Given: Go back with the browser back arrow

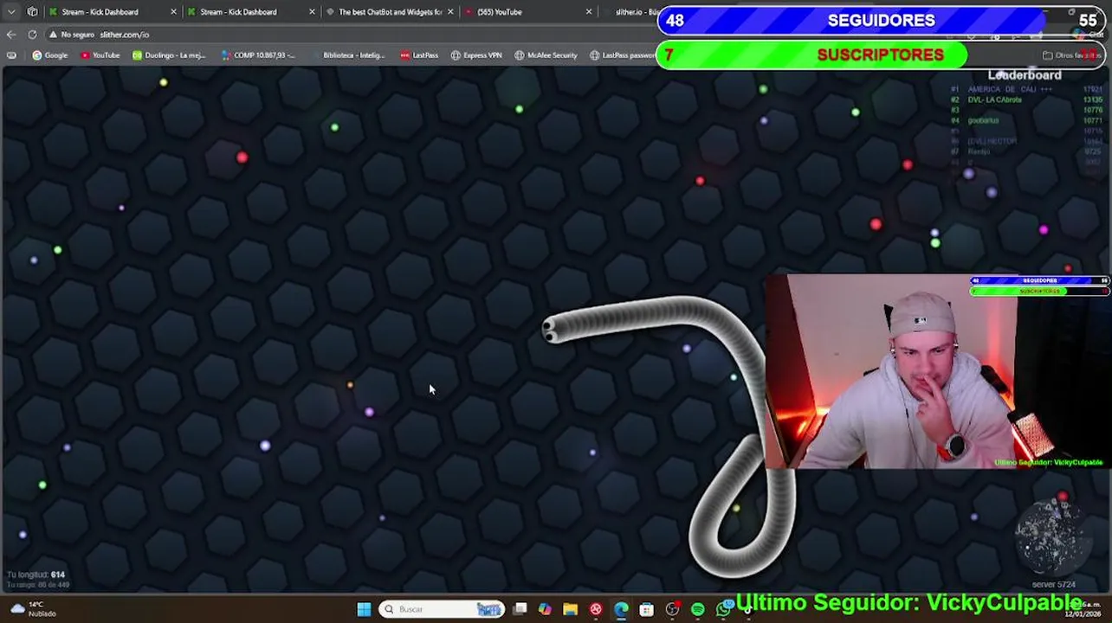Looking at the screenshot, I should pyautogui.click(x=11, y=35).
